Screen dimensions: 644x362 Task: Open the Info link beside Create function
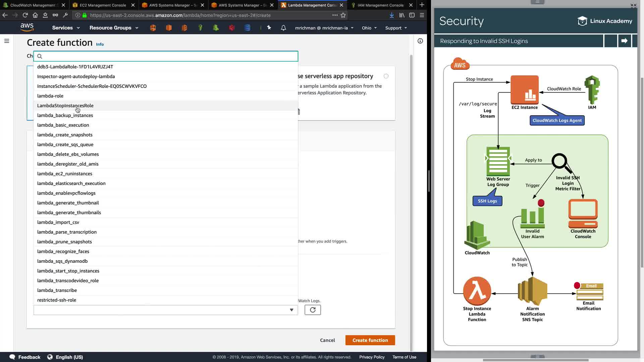pos(100,44)
